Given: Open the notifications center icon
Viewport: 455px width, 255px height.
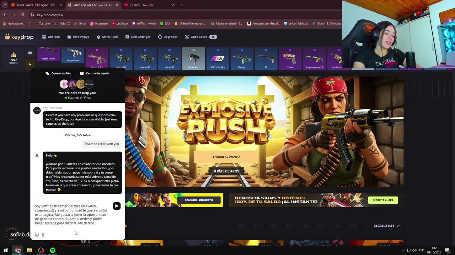Looking at the screenshot, I should pos(448,250).
